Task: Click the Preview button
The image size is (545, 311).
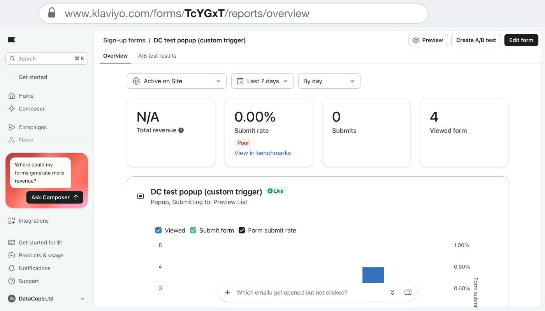Action: click(x=428, y=40)
